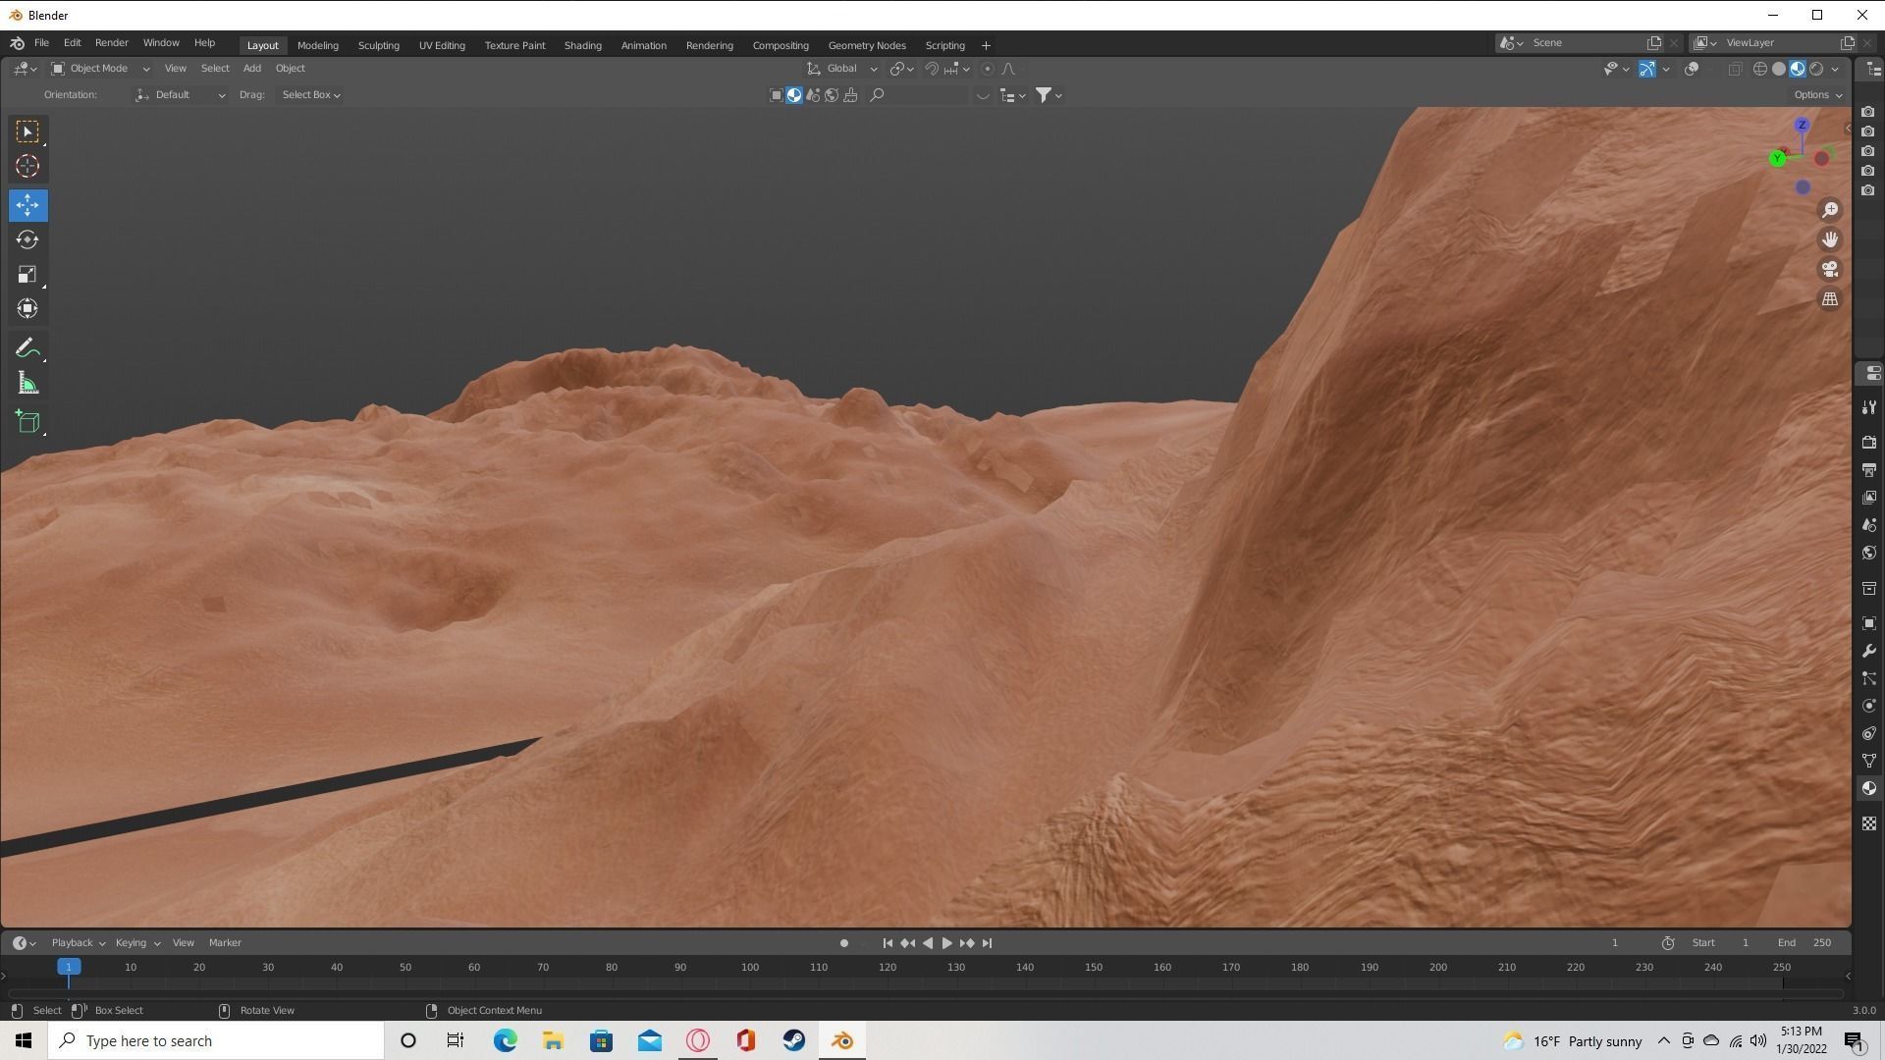Open the Render menu

pyautogui.click(x=111, y=43)
